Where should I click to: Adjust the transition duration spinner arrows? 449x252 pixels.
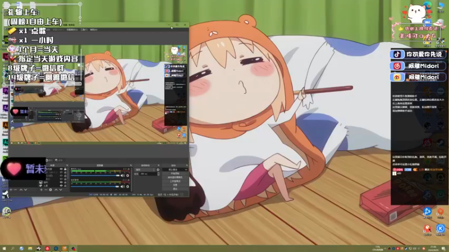[158, 174]
